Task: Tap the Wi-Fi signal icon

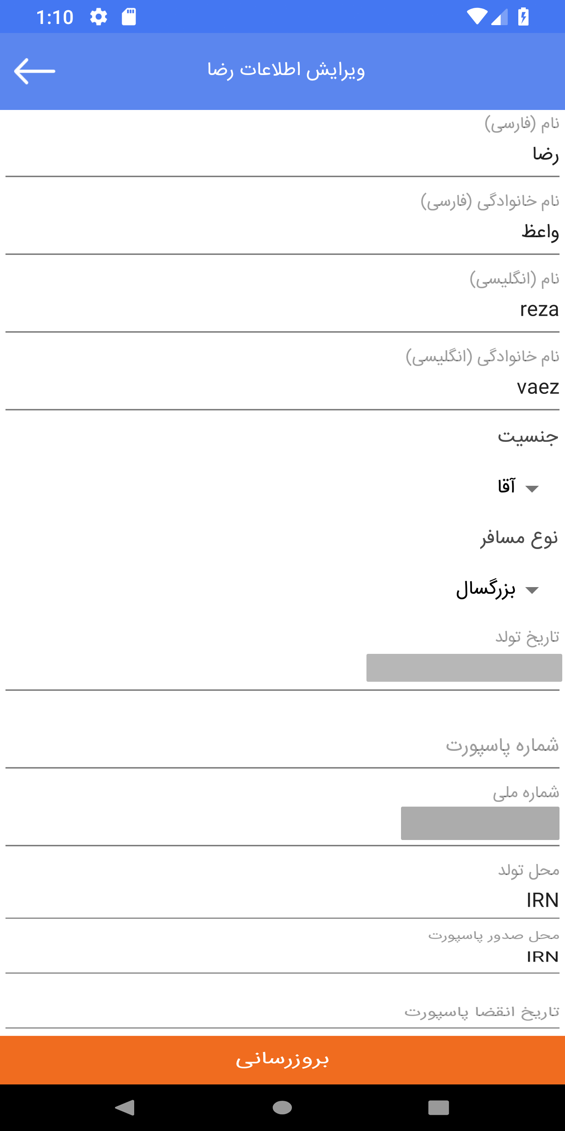Action: coord(476,17)
